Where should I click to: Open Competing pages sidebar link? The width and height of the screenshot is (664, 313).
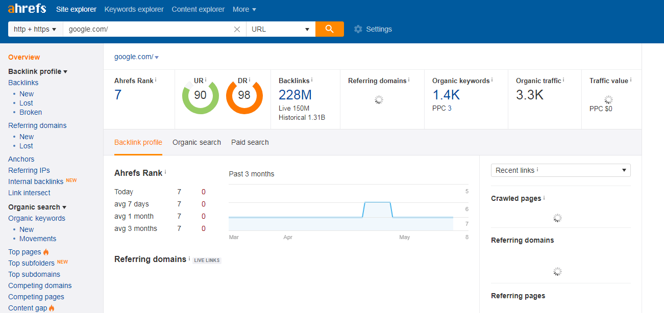point(36,297)
